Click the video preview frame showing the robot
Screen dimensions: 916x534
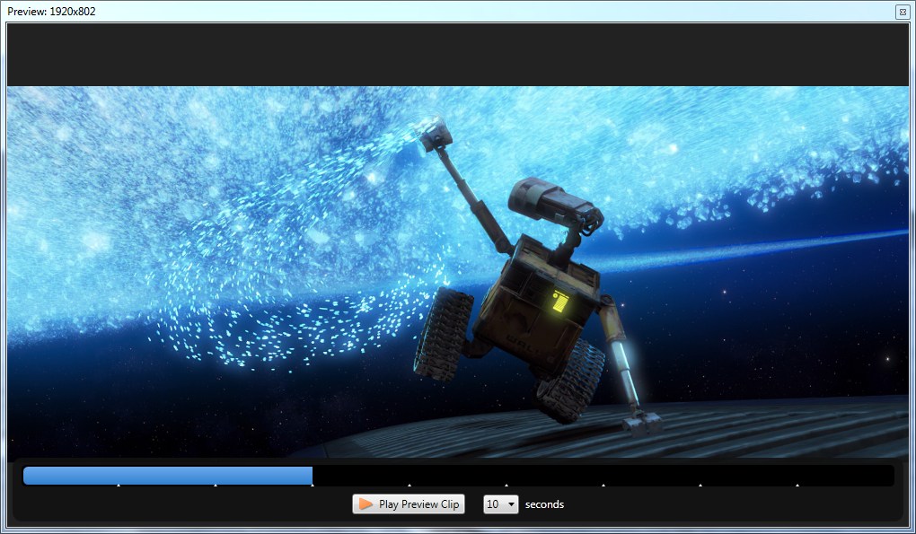click(x=458, y=271)
